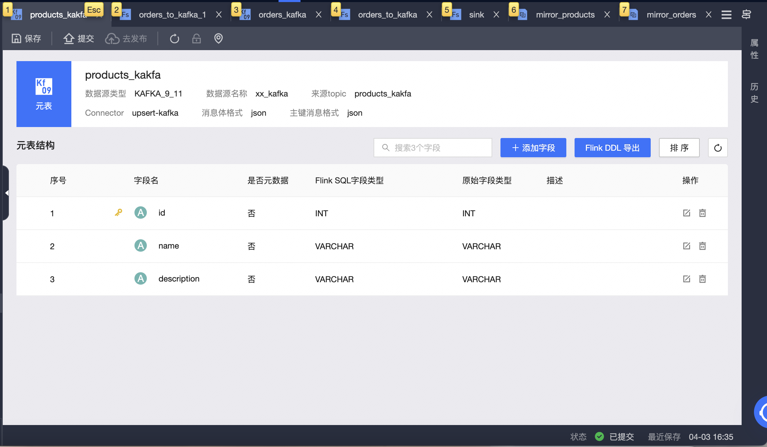
Task: Delete the description field row
Action: [703, 279]
